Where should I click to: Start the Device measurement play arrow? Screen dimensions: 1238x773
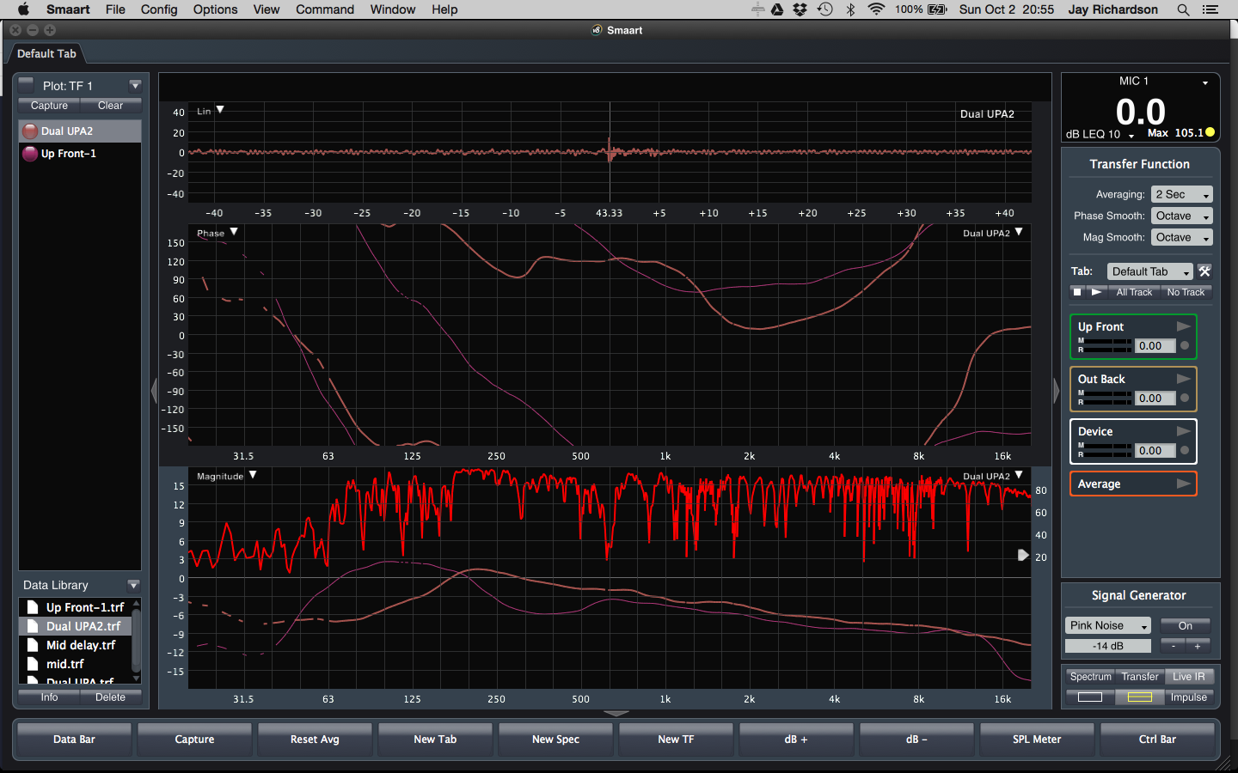[1183, 431]
